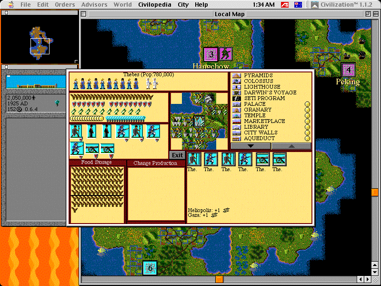Viewport: 381px width, 286px height.
Task: Click the ATI icon in the menu bar
Action: 284,5
